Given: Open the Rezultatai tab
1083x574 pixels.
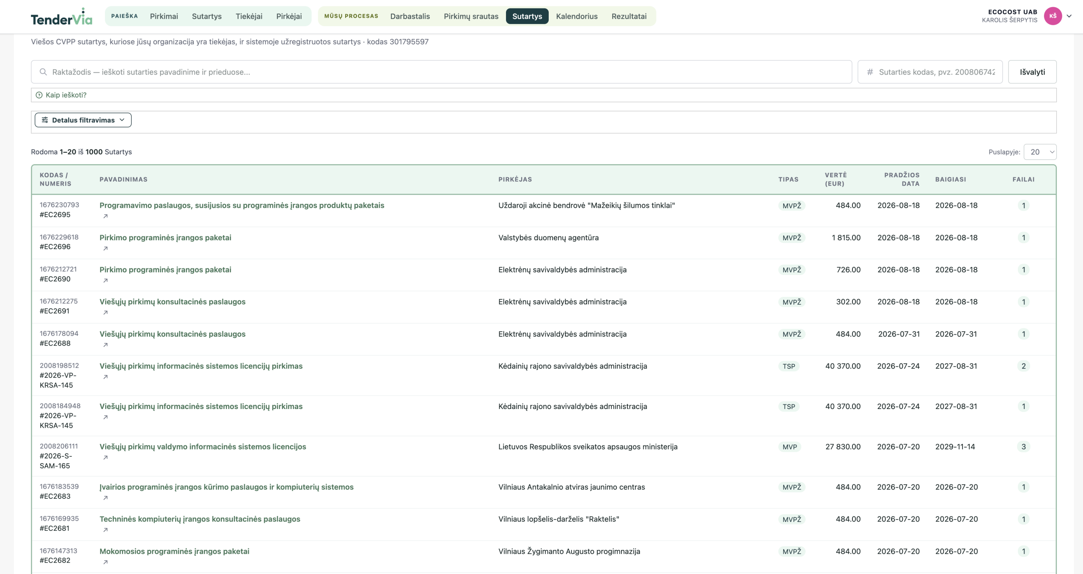Looking at the screenshot, I should [629, 16].
